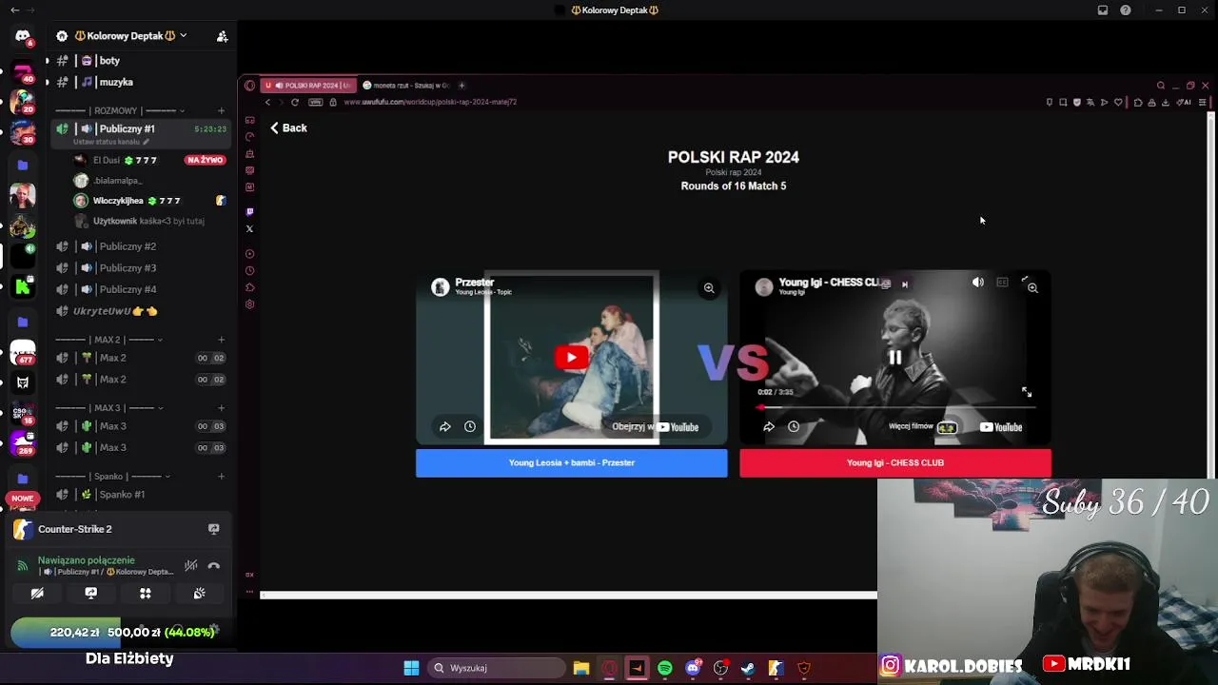Add a channel to ROZMOWY category

point(221,110)
